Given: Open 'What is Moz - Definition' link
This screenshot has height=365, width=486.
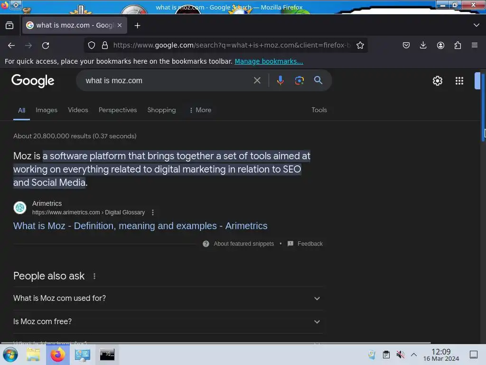Looking at the screenshot, I should [140, 226].
